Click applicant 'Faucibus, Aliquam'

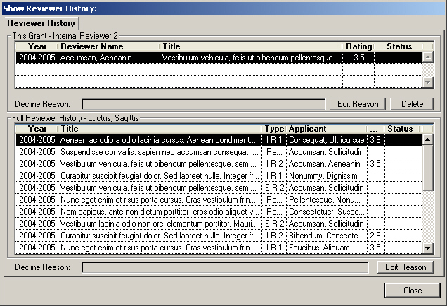point(327,248)
